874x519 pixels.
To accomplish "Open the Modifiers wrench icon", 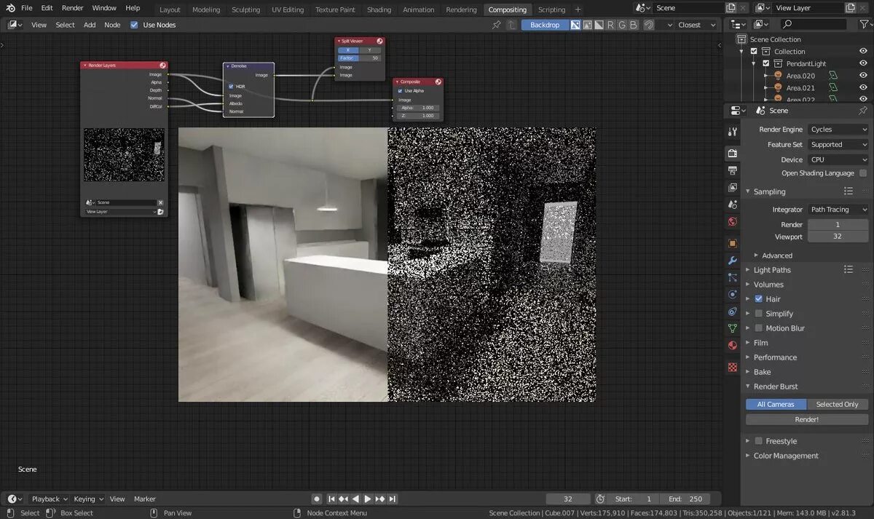I will click(733, 261).
